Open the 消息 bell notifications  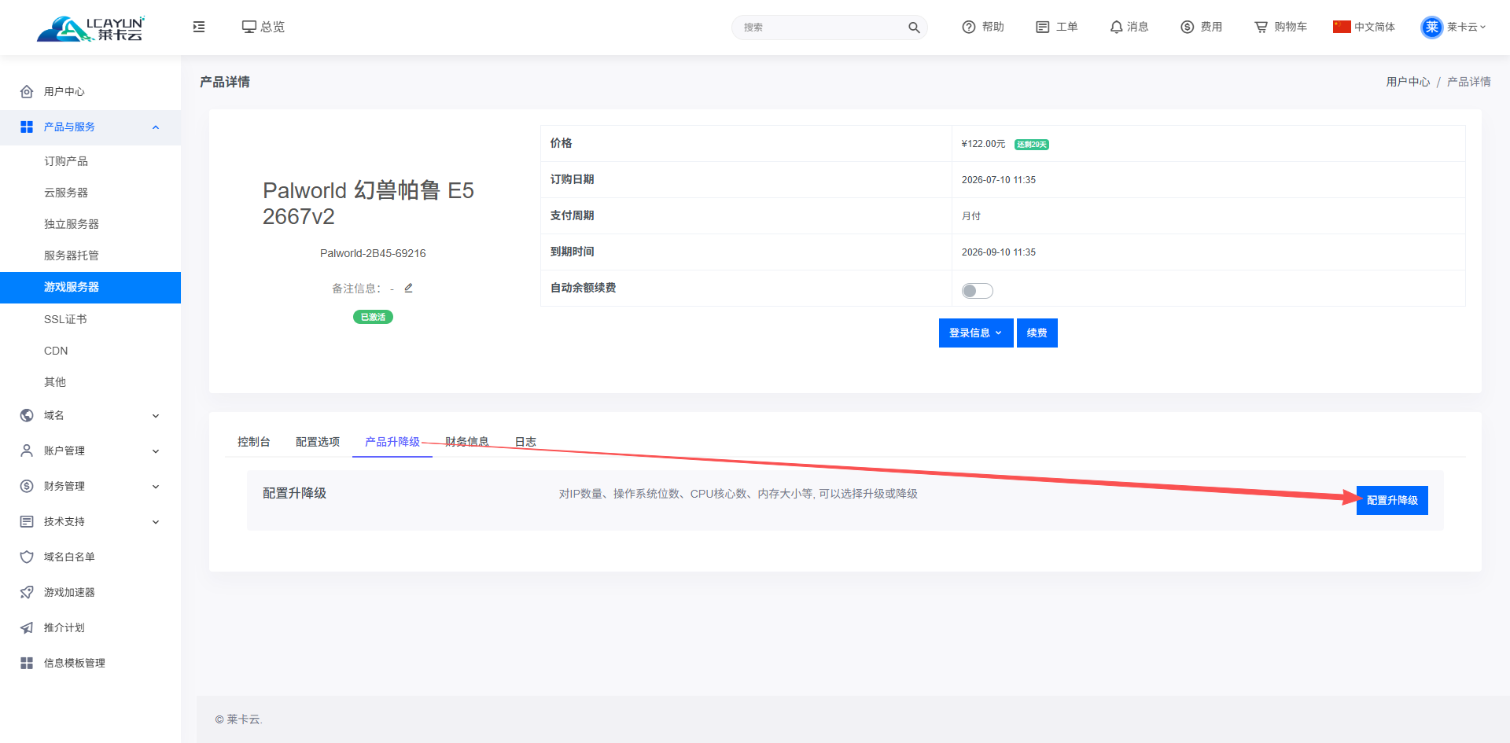(1116, 27)
